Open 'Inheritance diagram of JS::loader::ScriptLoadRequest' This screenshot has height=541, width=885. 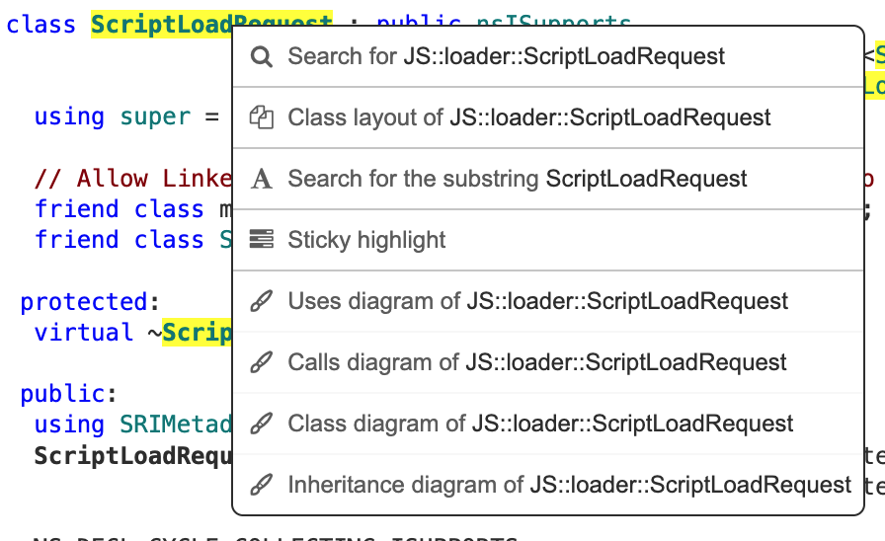pos(569,486)
